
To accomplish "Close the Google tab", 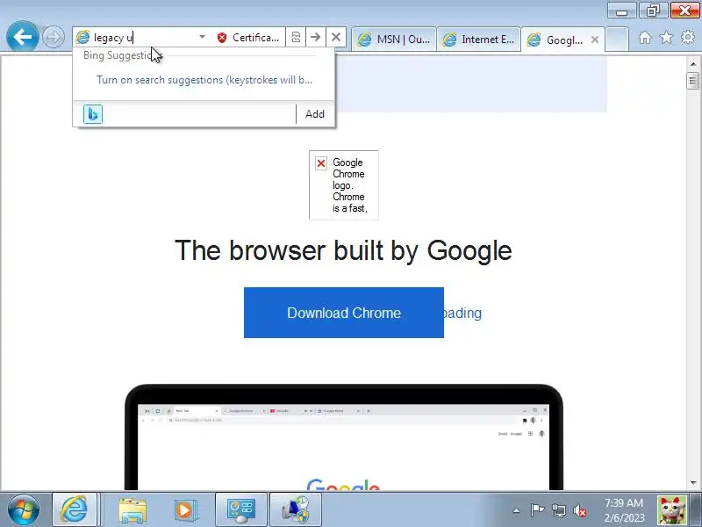I will [595, 40].
